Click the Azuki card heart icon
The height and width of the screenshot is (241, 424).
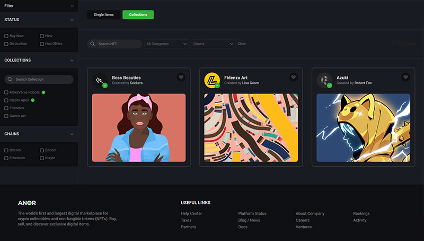pos(405,77)
